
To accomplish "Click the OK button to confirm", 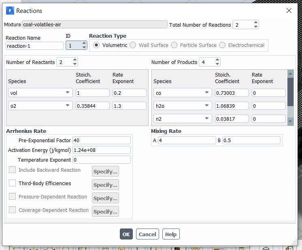I will pos(126,234).
